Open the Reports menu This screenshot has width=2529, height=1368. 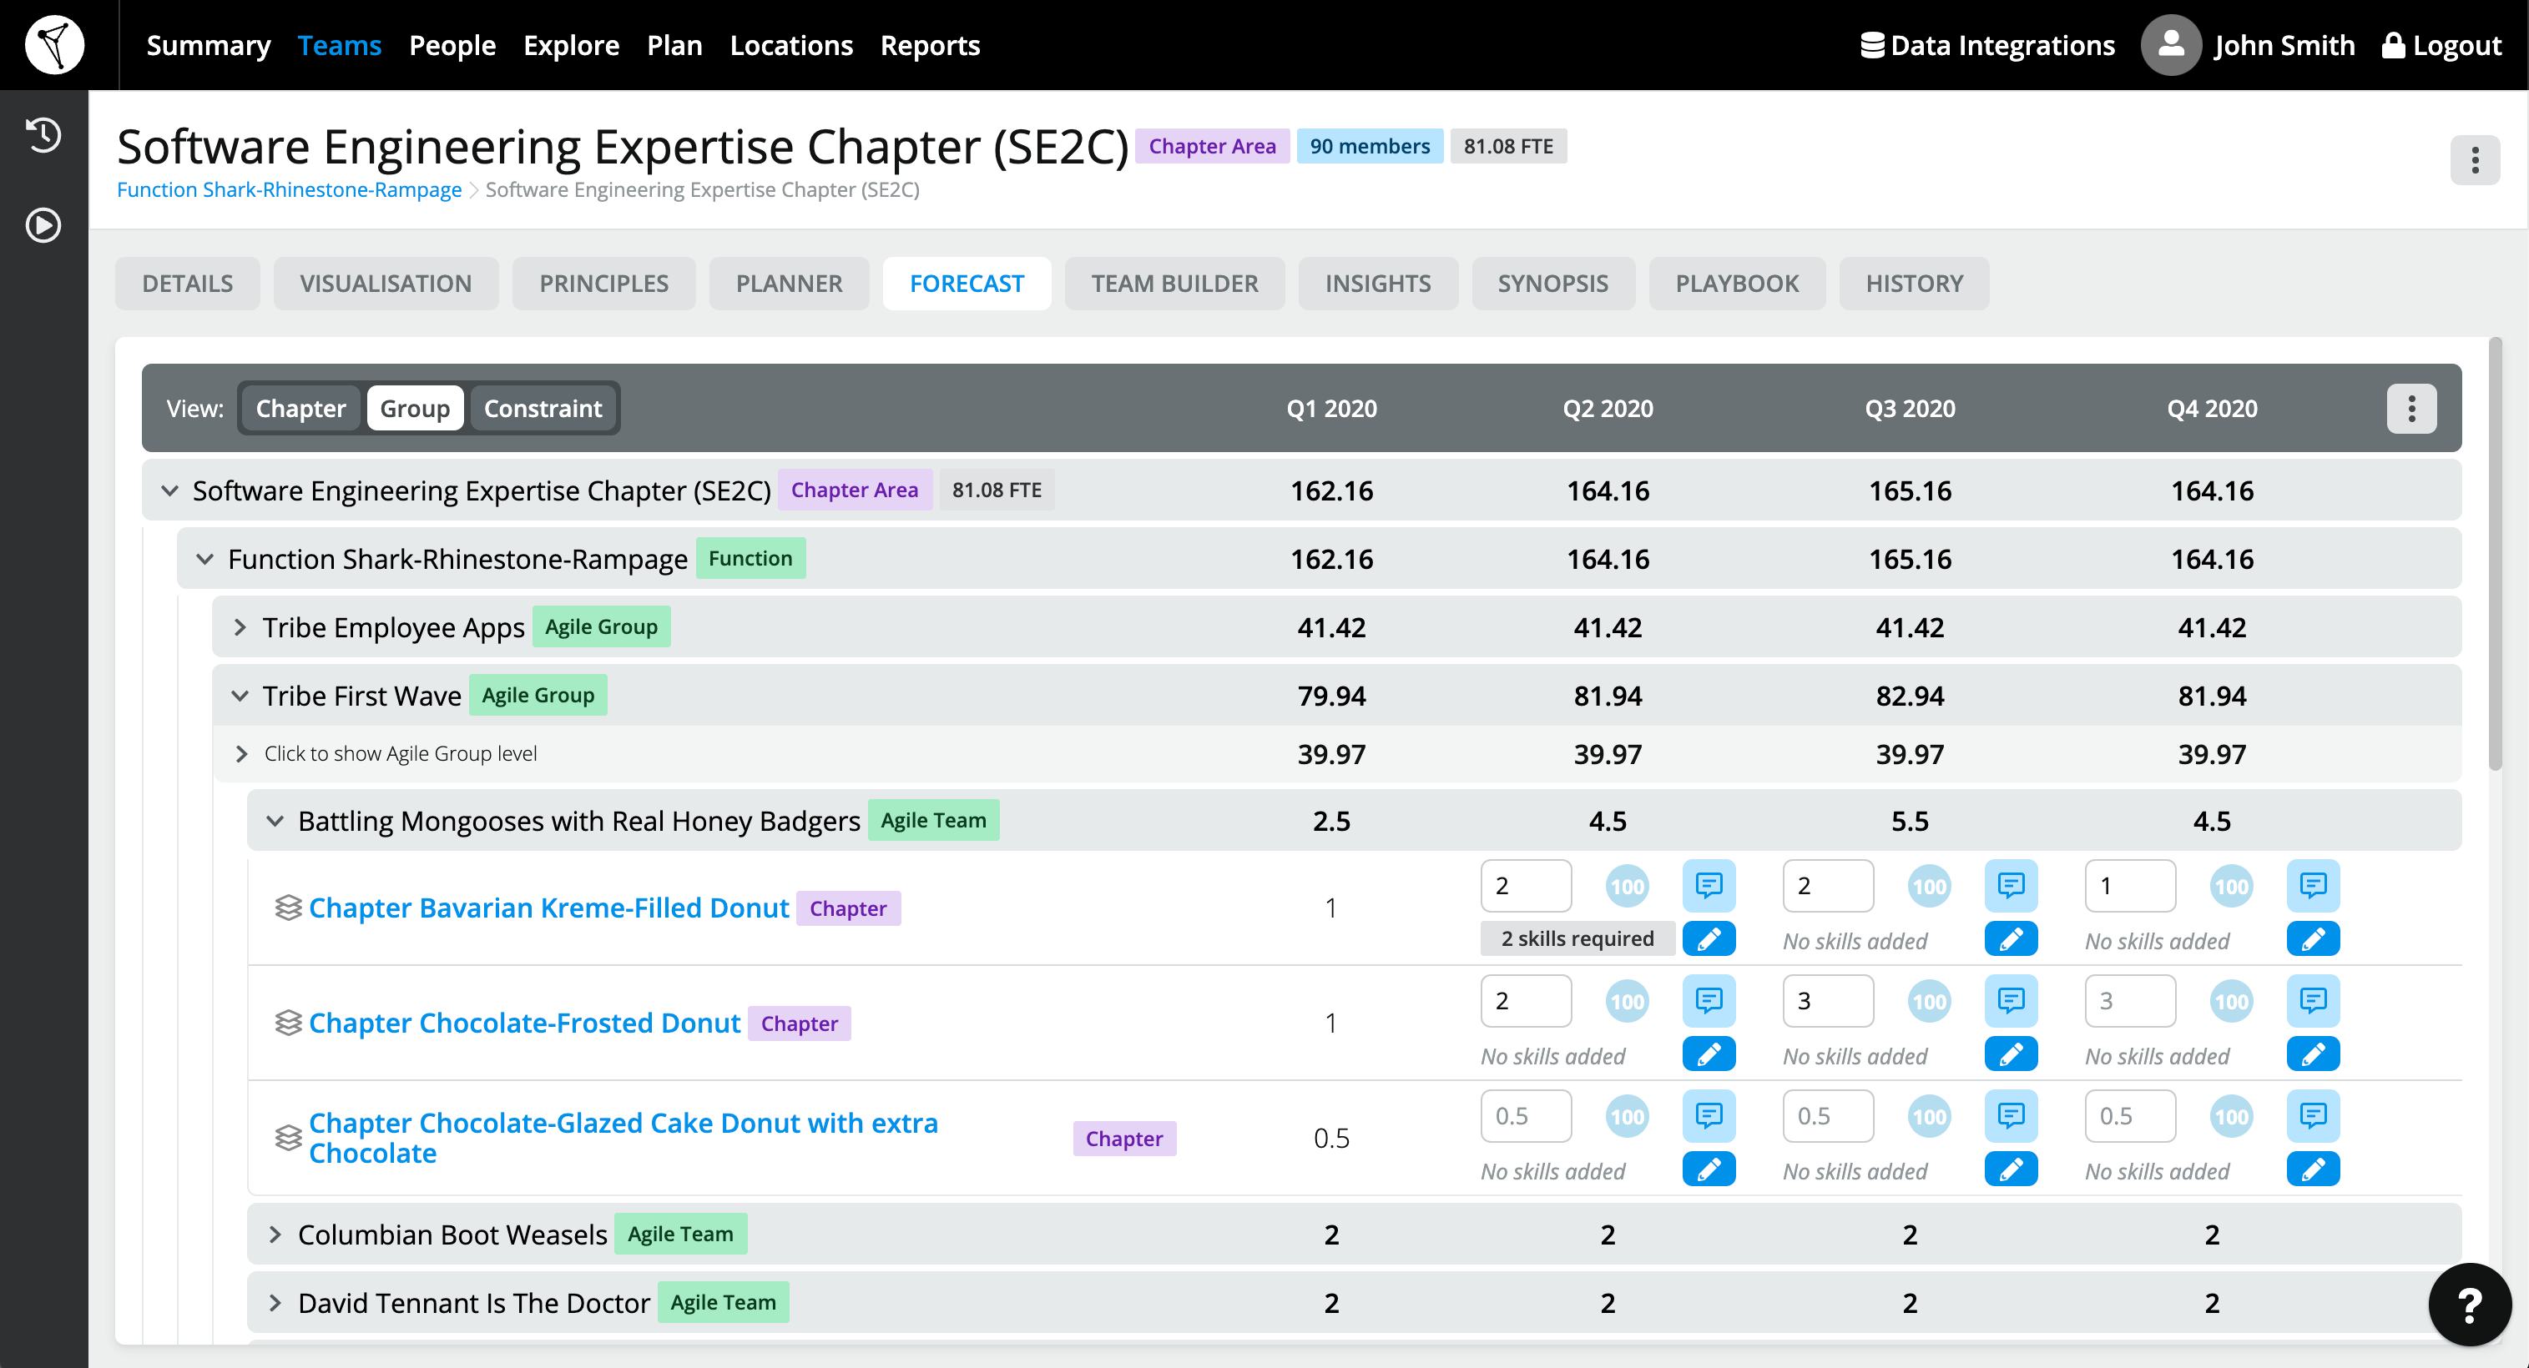[x=930, y=44]
